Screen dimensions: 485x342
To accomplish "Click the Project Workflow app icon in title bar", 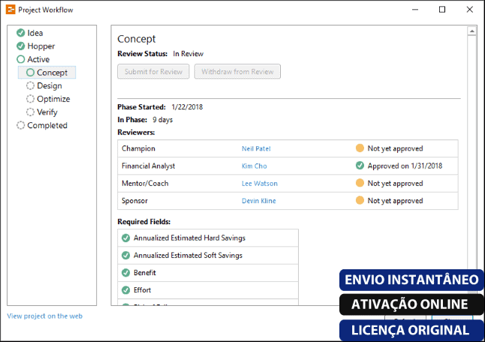I will 11,10.
